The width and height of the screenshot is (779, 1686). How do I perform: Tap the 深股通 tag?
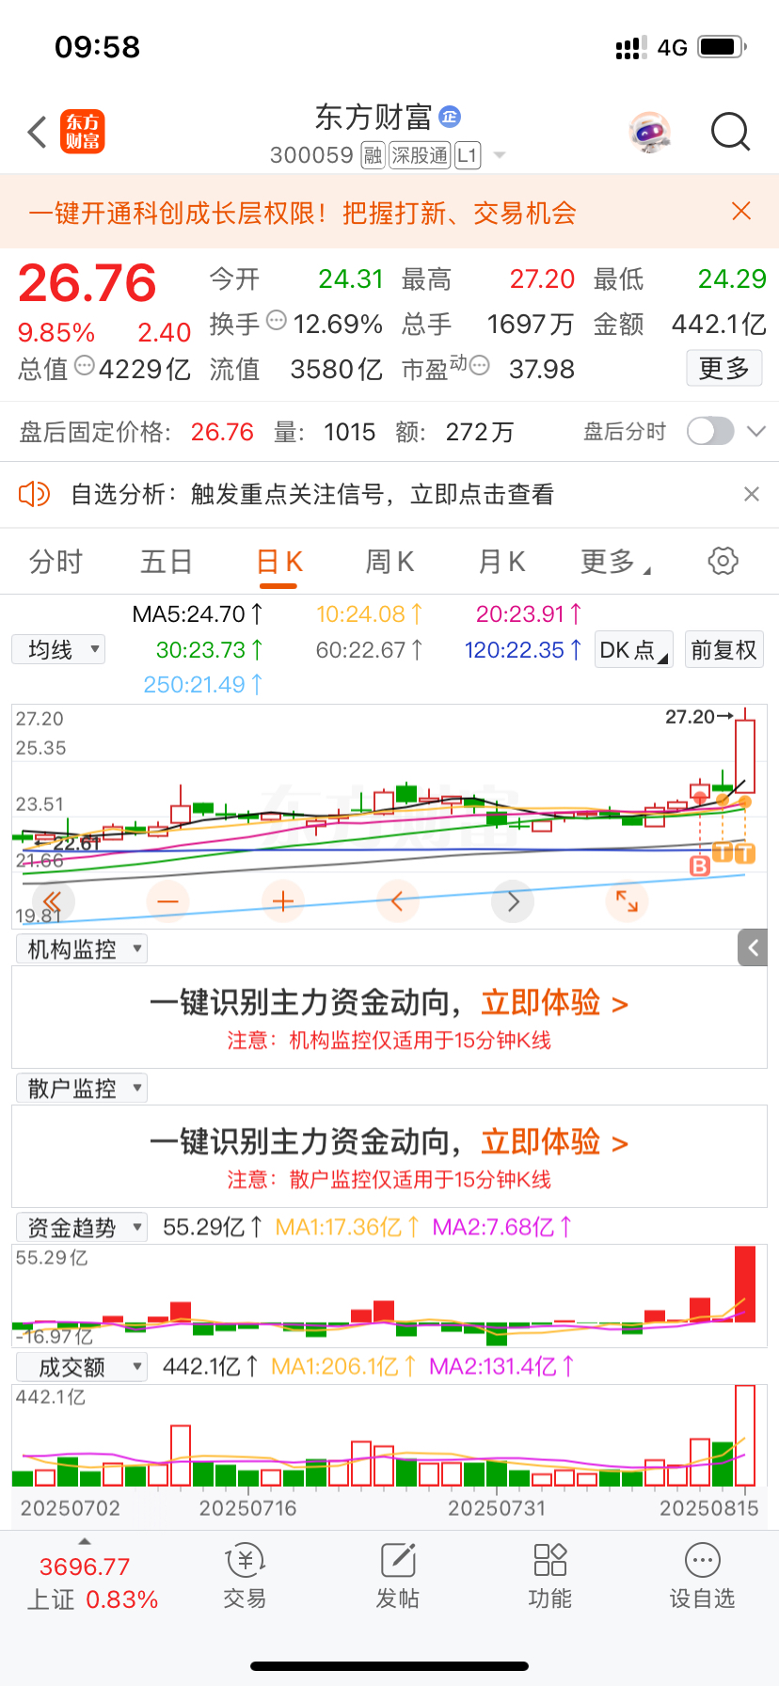420,155
